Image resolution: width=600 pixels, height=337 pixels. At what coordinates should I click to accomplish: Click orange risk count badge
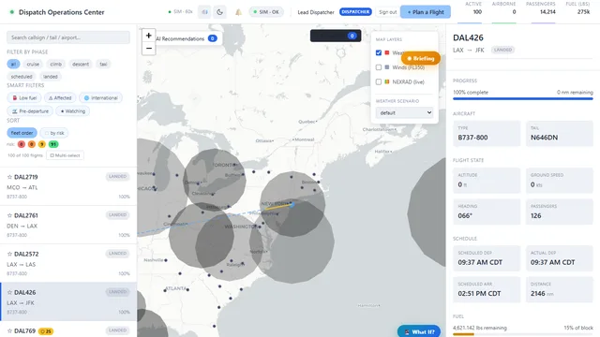tap(31, 144)
